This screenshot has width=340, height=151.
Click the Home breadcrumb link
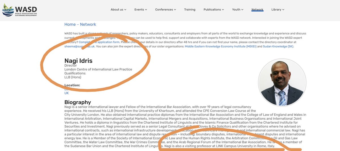[x=70, y=25]
